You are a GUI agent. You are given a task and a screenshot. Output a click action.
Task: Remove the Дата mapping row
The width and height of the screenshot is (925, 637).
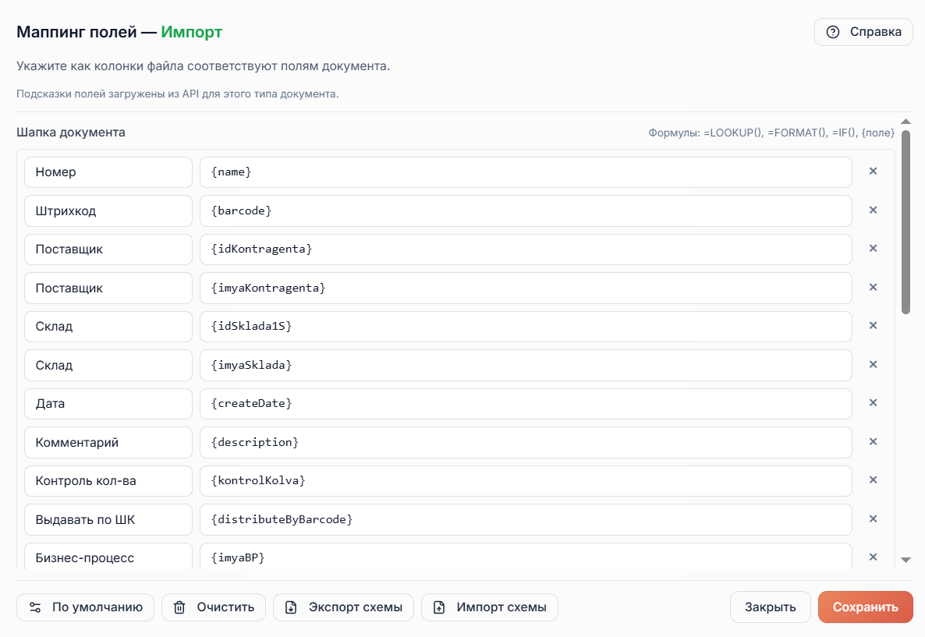[873, 403]
